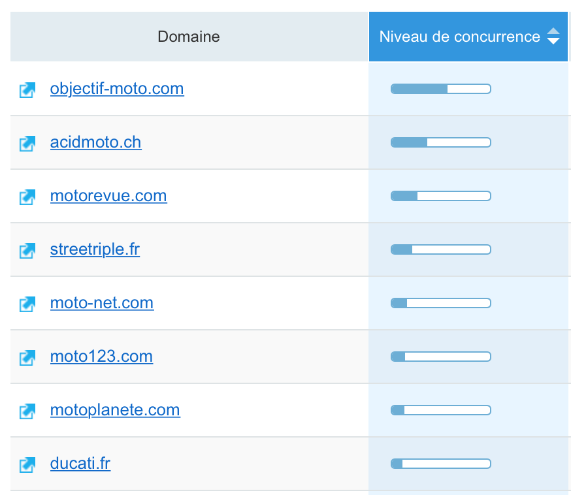Viewport: 571px width, 495px height.
Task: Open streetriple.fr using its external link icon
Action: (27, 249)
